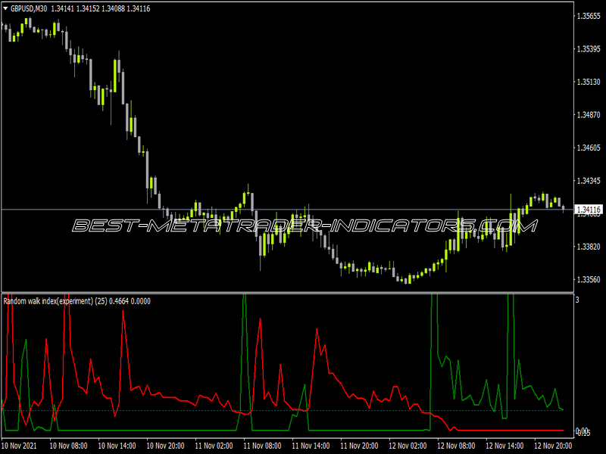Click the current price label 1.34116

[589, 210]
